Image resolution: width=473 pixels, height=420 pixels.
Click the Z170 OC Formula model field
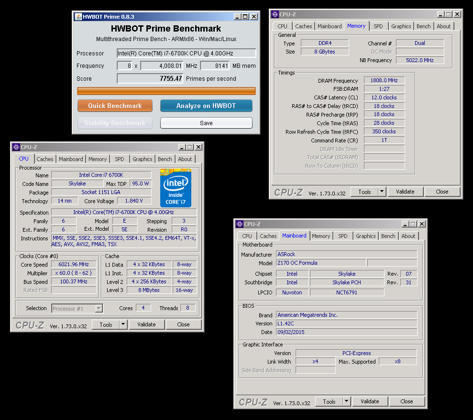321,263
